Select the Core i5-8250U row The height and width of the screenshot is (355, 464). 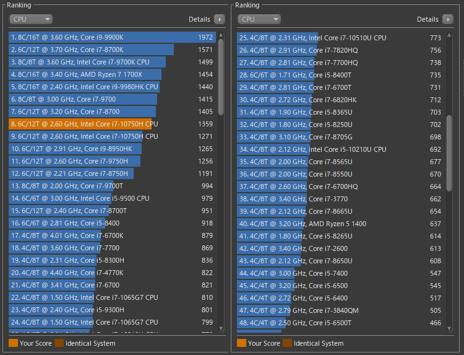pos(341,125)
